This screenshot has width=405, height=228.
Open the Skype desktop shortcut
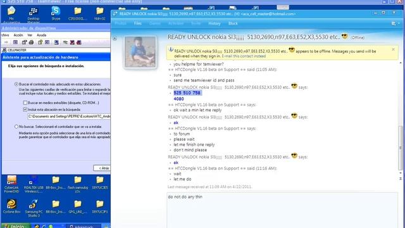56,13
